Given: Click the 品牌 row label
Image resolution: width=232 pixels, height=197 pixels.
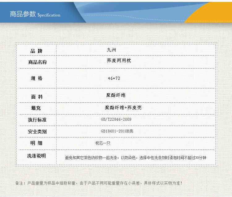Looking at the screenshot, I should (37, 51).
